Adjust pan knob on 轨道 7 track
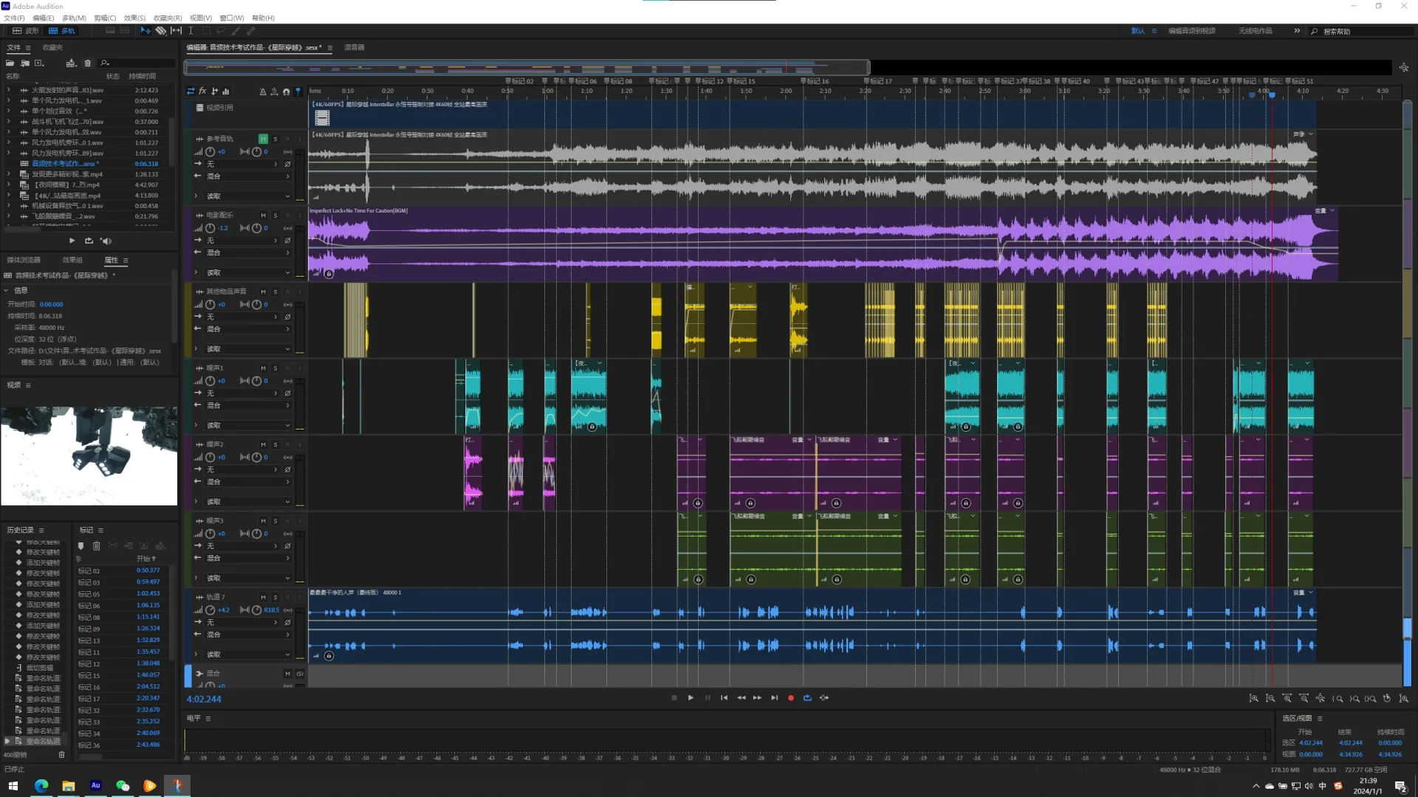 pos(256,610)
